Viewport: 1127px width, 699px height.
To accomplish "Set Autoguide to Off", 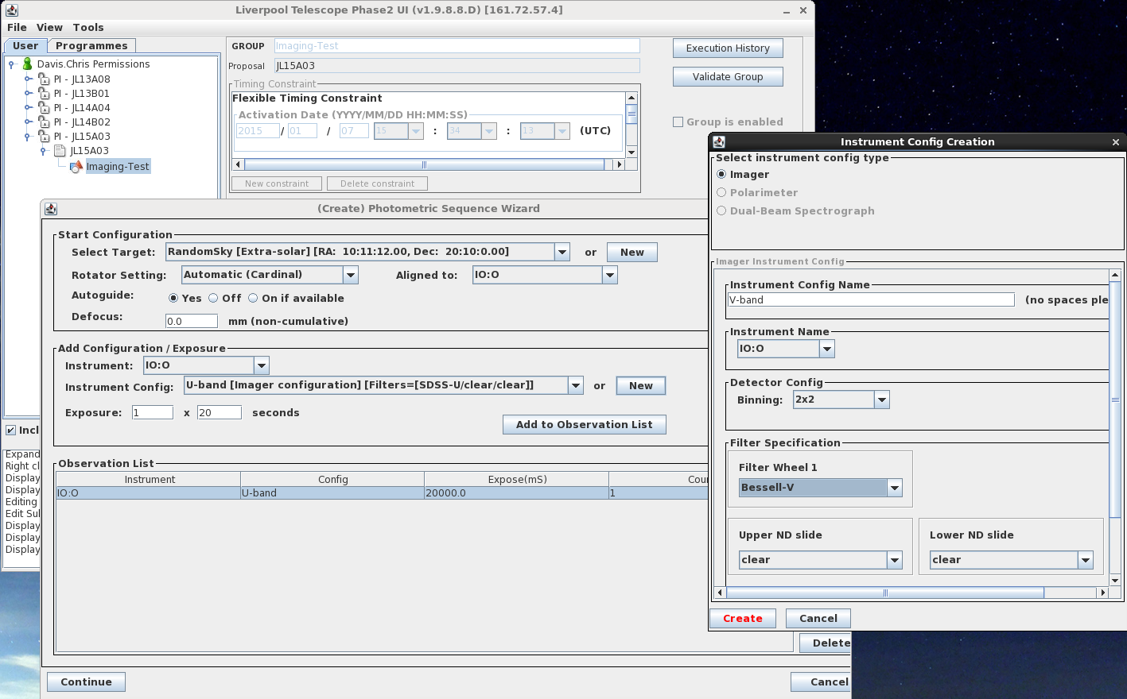I will point(213,298).
